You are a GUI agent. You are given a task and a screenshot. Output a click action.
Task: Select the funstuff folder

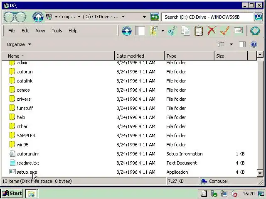coord(21,108)
